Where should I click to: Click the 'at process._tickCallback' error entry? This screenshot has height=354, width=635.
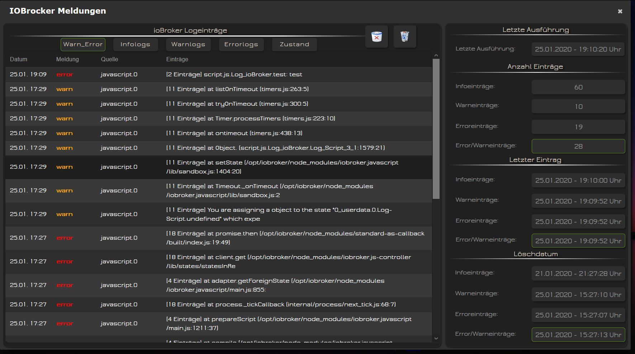point(219,305)
